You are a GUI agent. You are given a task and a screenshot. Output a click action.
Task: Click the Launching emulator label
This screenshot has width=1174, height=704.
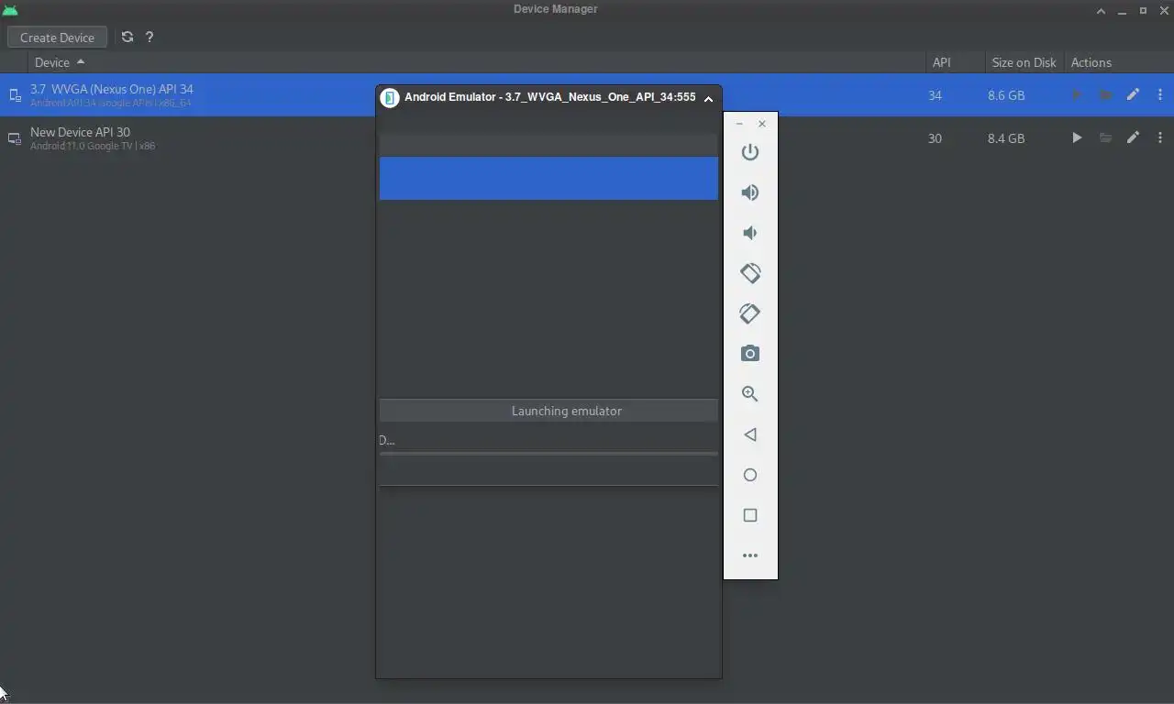pyautogui.click(x=567, y=411)
